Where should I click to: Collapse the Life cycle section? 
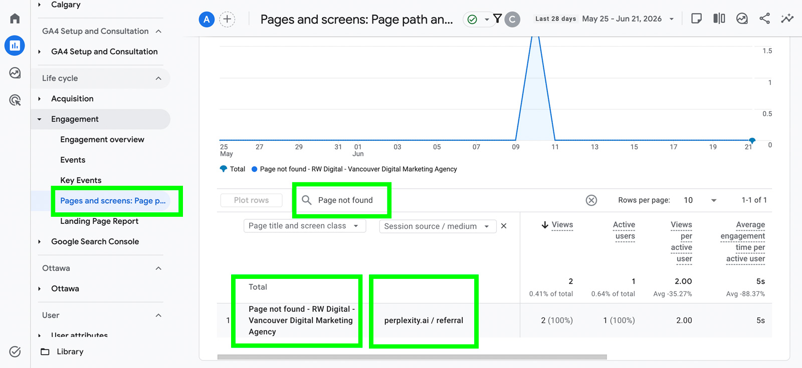158,78
